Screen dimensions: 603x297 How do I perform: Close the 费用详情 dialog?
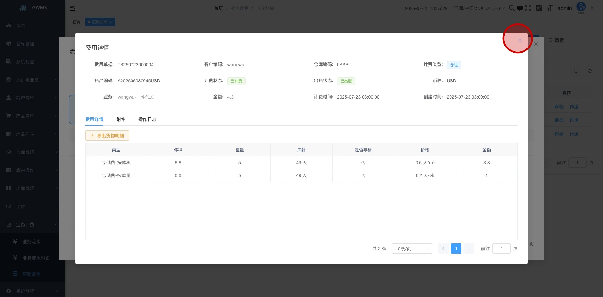pos(520,40)
